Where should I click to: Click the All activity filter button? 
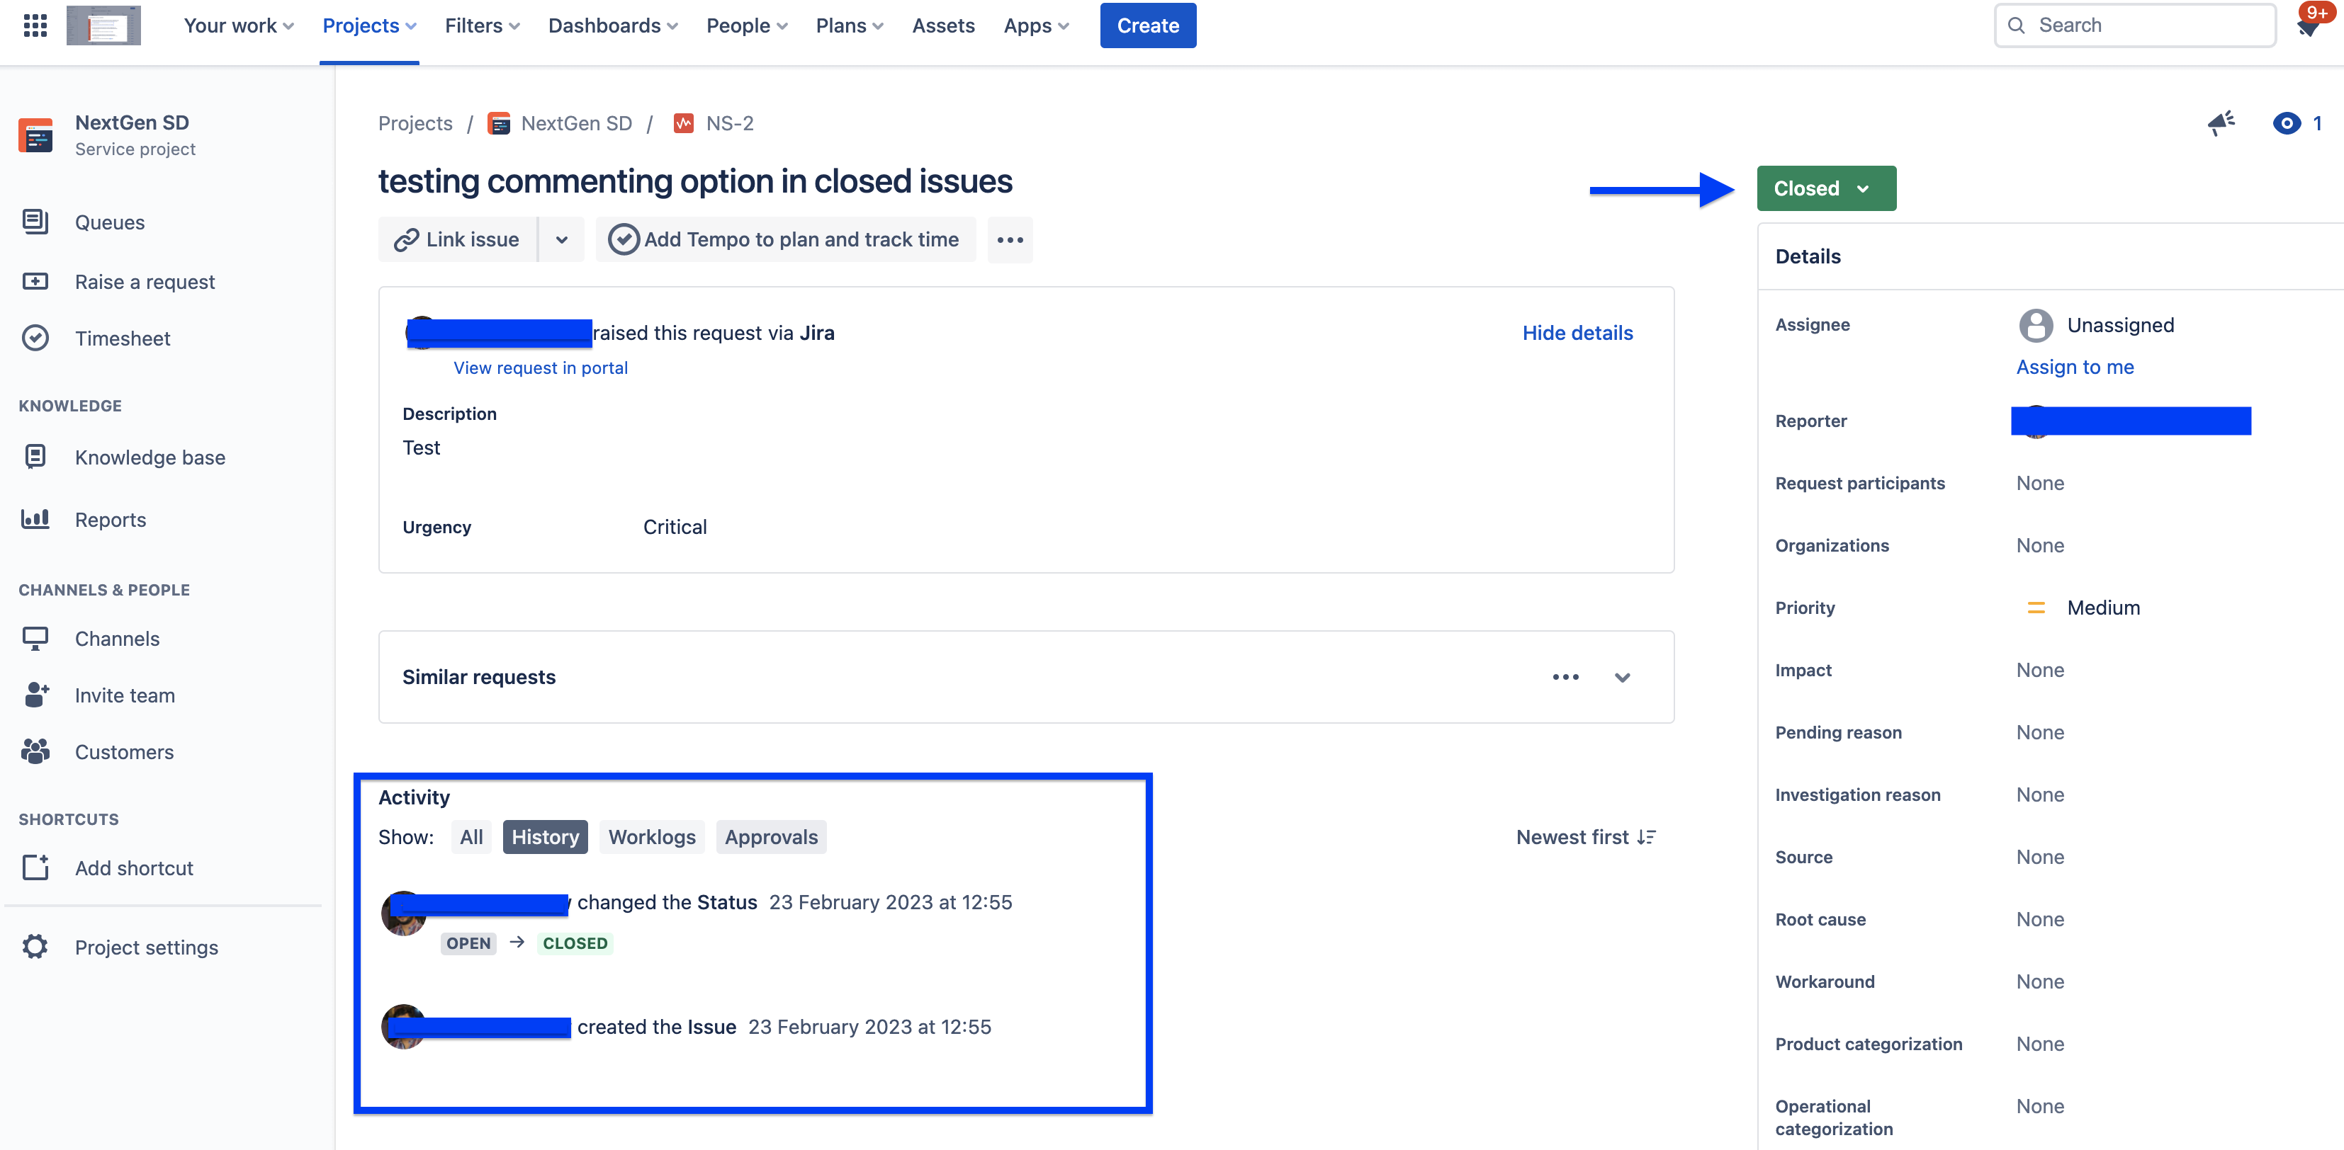point(469,836)
